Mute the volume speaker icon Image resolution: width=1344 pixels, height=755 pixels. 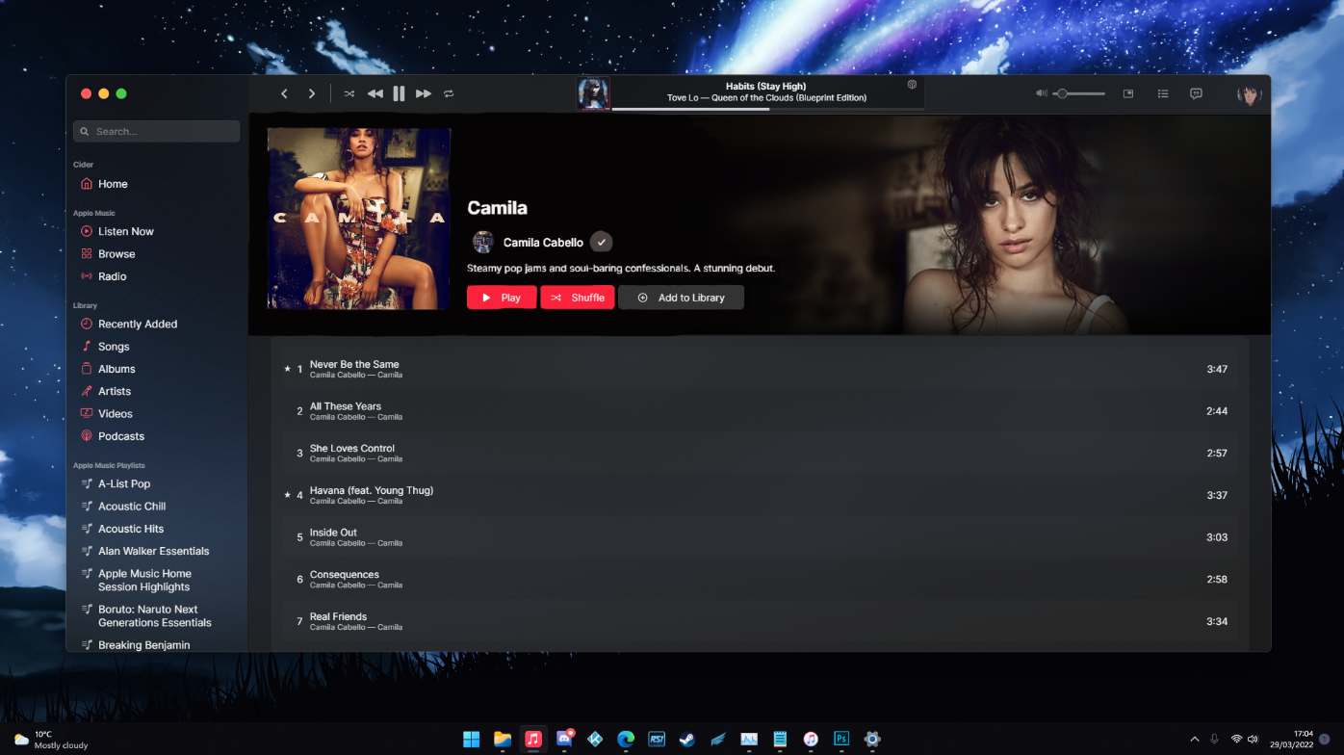(1040, 93)
